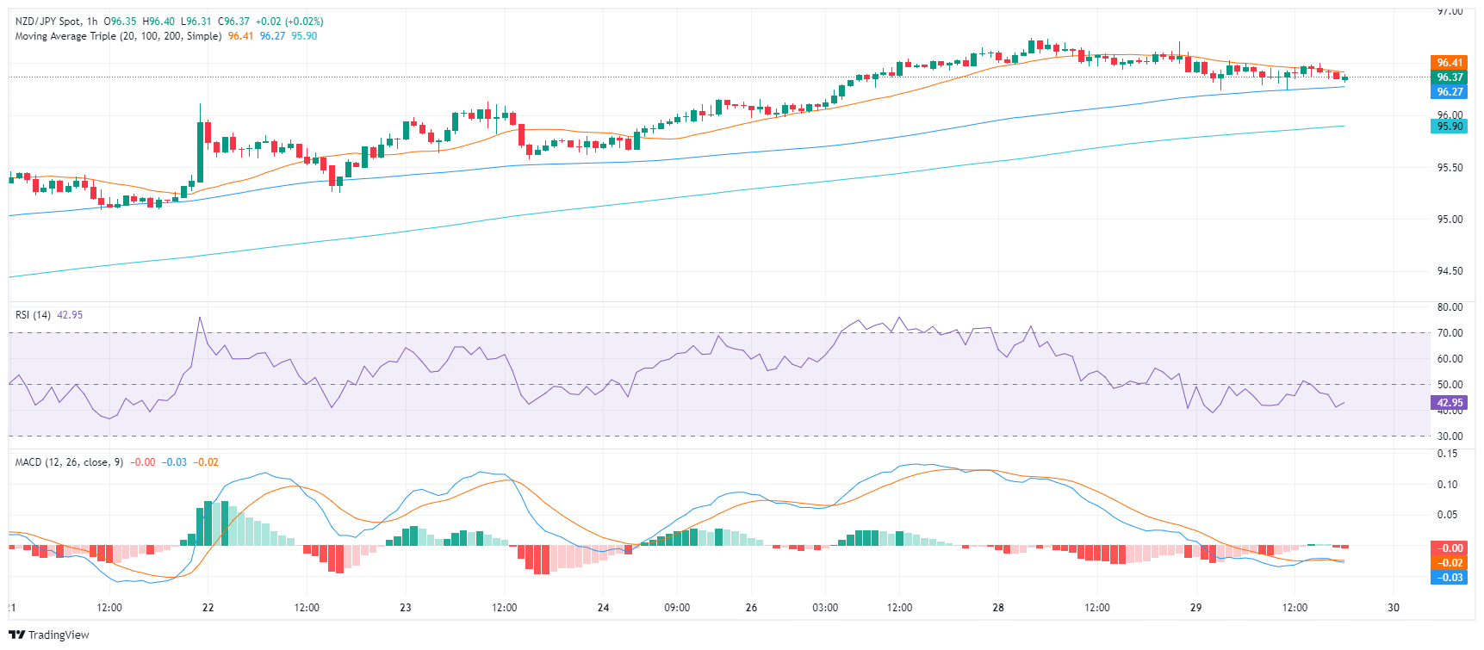Select the NZD/JPY Spot symbol title
The width and height of the screenshot is (1484, 650).
pyautogui.click(x=48, y=22)
